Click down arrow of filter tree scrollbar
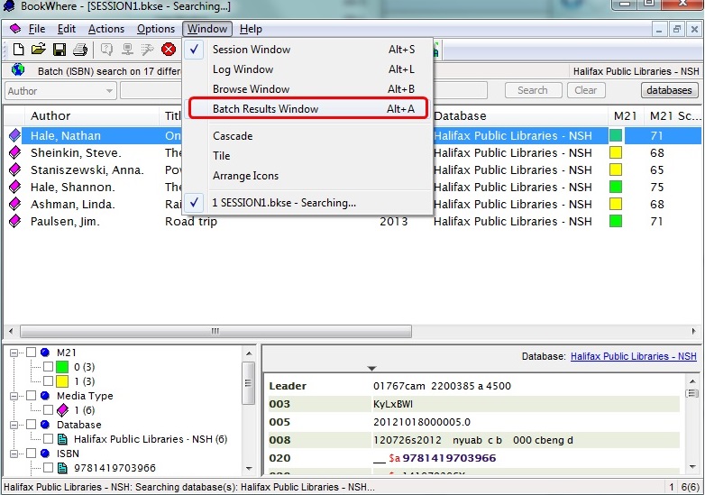Viewport: 705px width, 495px height. tap(249, 469)
